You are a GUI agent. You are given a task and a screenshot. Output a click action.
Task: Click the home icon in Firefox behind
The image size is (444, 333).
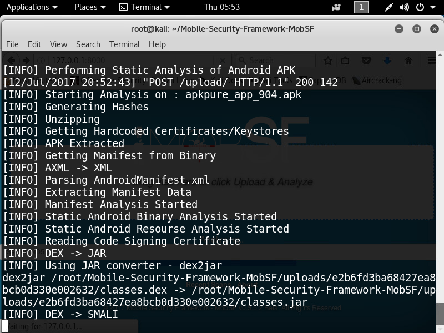[408, 60]
